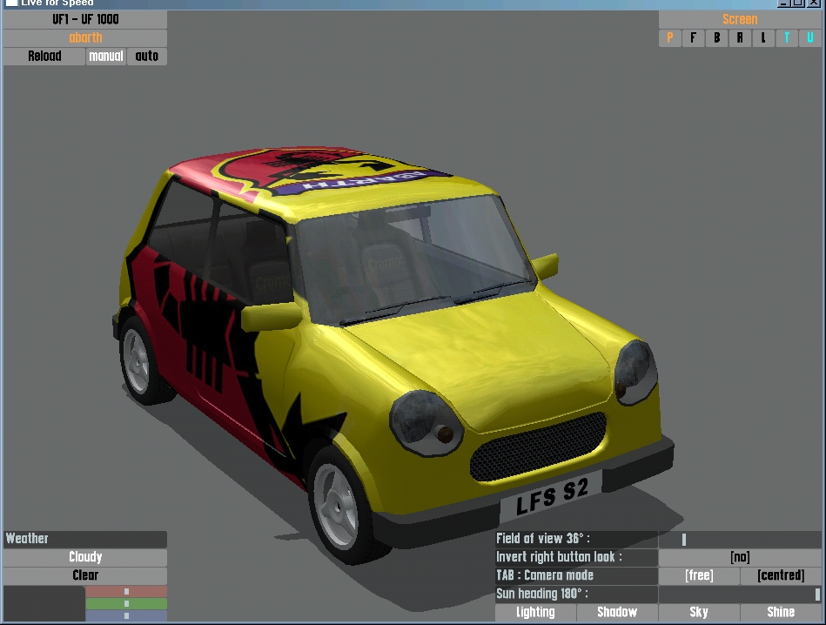Screen dimensions: 826x625
Task: Choose Cloudy weather
Action: point(84,558)
